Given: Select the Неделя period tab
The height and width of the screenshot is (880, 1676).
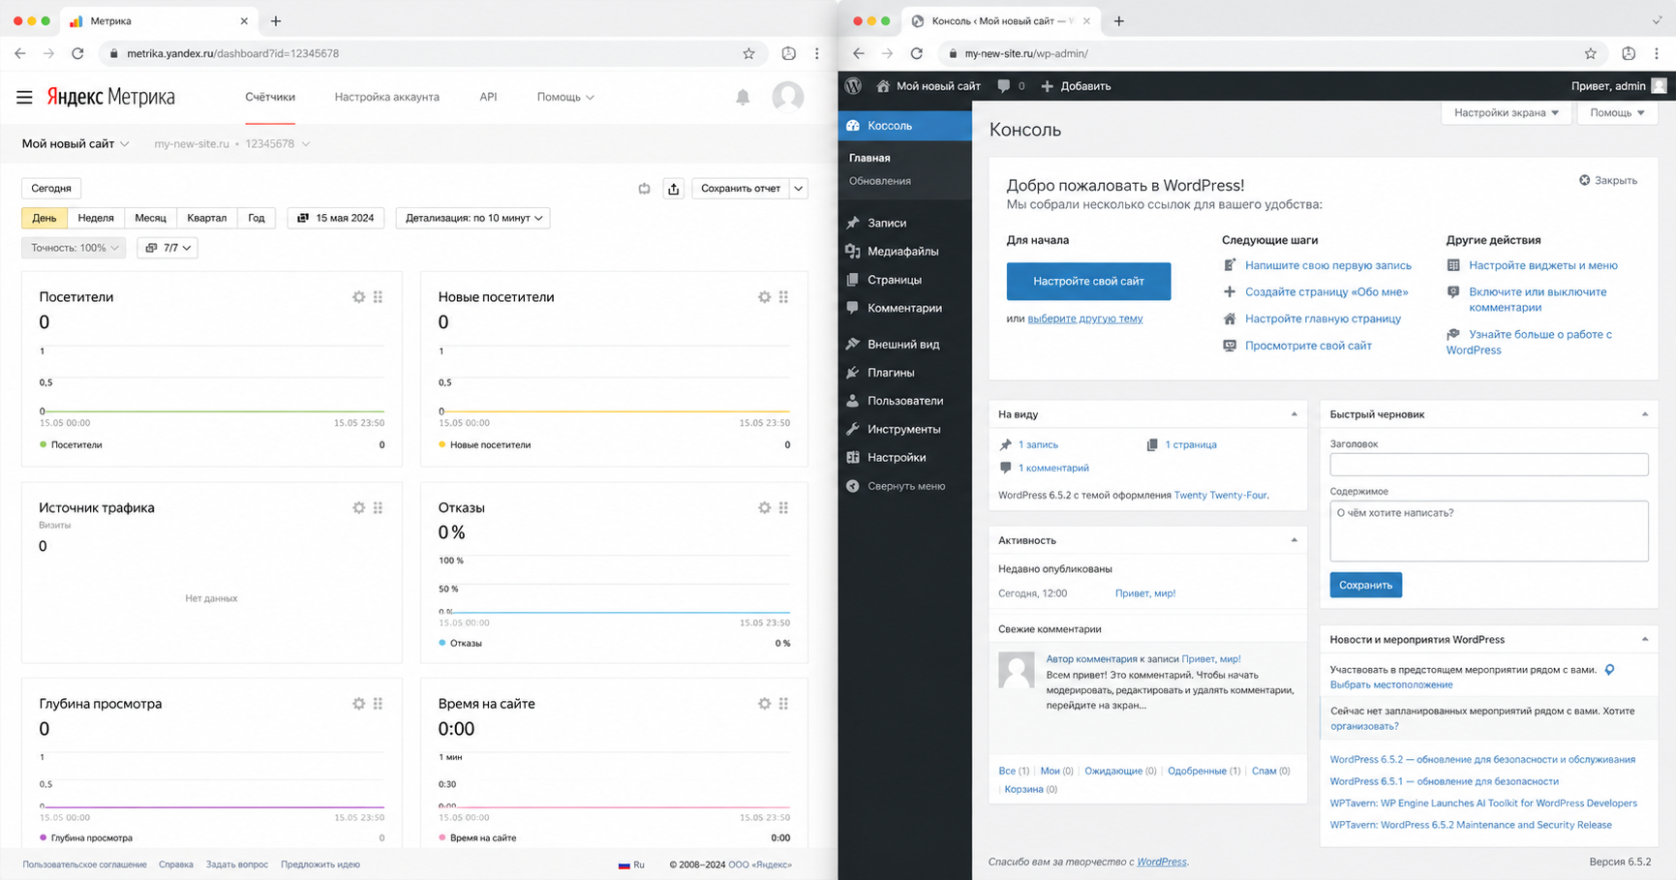Looking at the screenshot, I should [96, 218].
